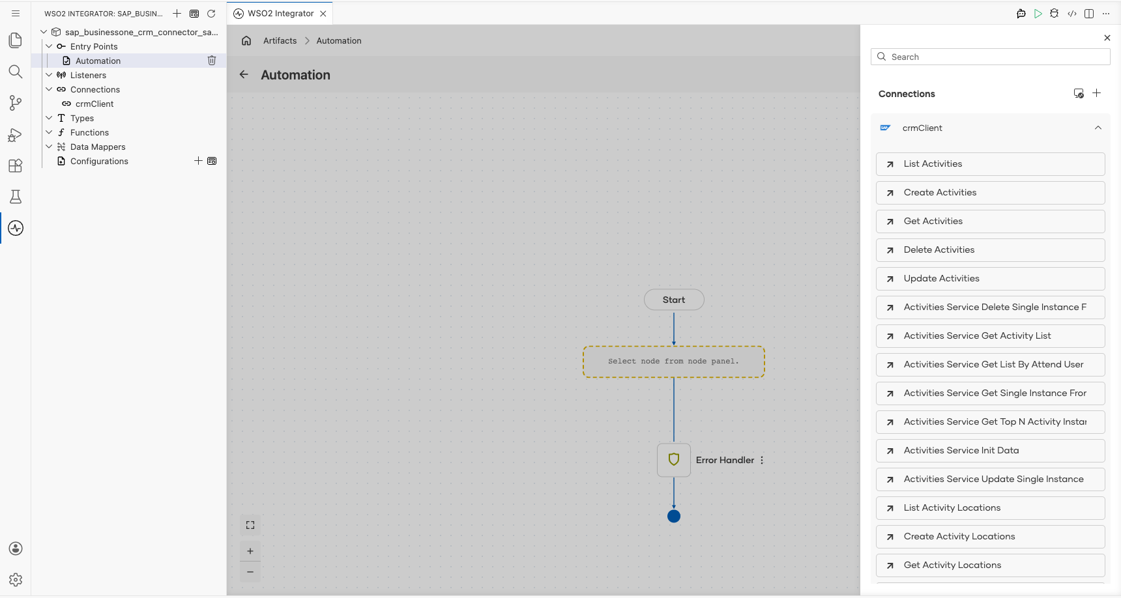Add a new artifact in sidebar header
This screenshot has height=598, width=1121.
(x=177, y=14)
